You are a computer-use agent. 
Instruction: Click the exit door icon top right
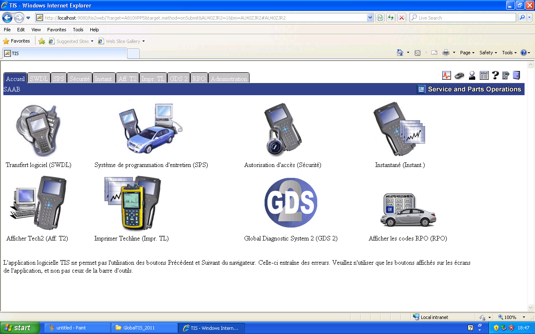pyautogui.click(x=516, y=75)
